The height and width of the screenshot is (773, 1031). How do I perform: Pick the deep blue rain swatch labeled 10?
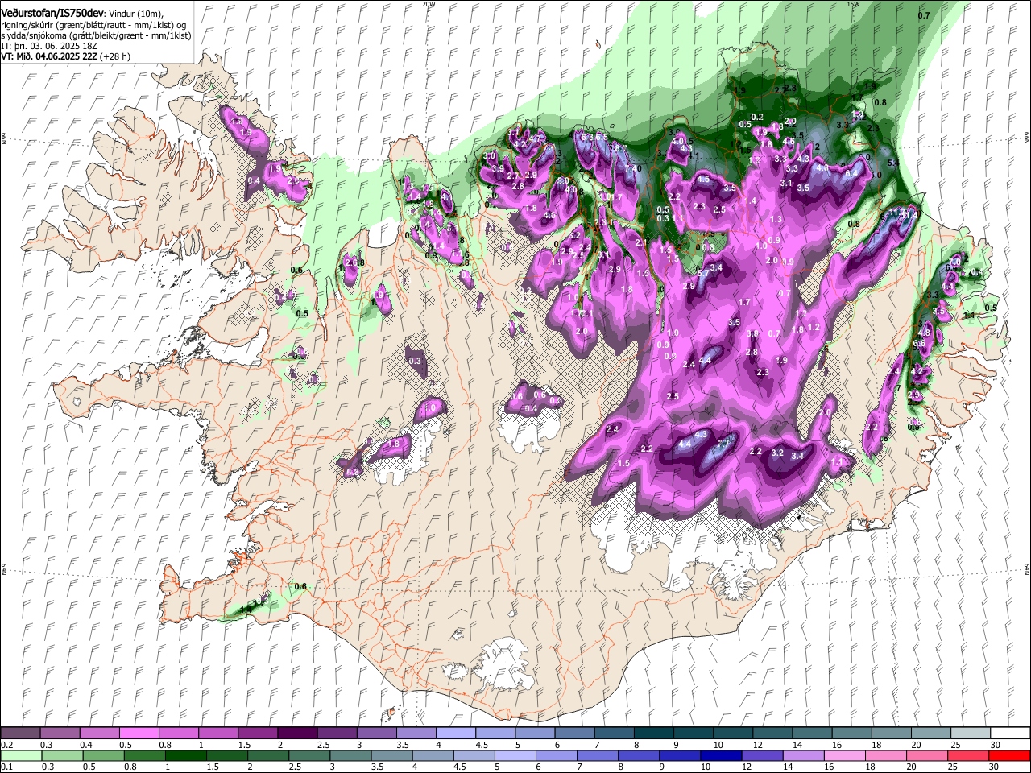pos(720,755)
